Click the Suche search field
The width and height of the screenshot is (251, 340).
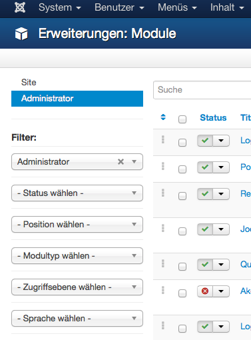[x=202, y=90]
